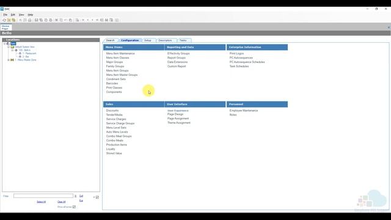
Task: Open Family Groups
Action: click(115, 67)
